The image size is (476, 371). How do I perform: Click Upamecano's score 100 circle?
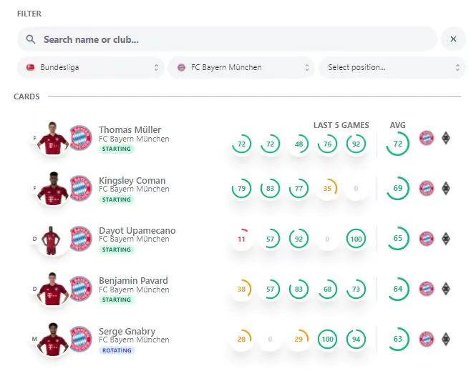coord(356,239)
